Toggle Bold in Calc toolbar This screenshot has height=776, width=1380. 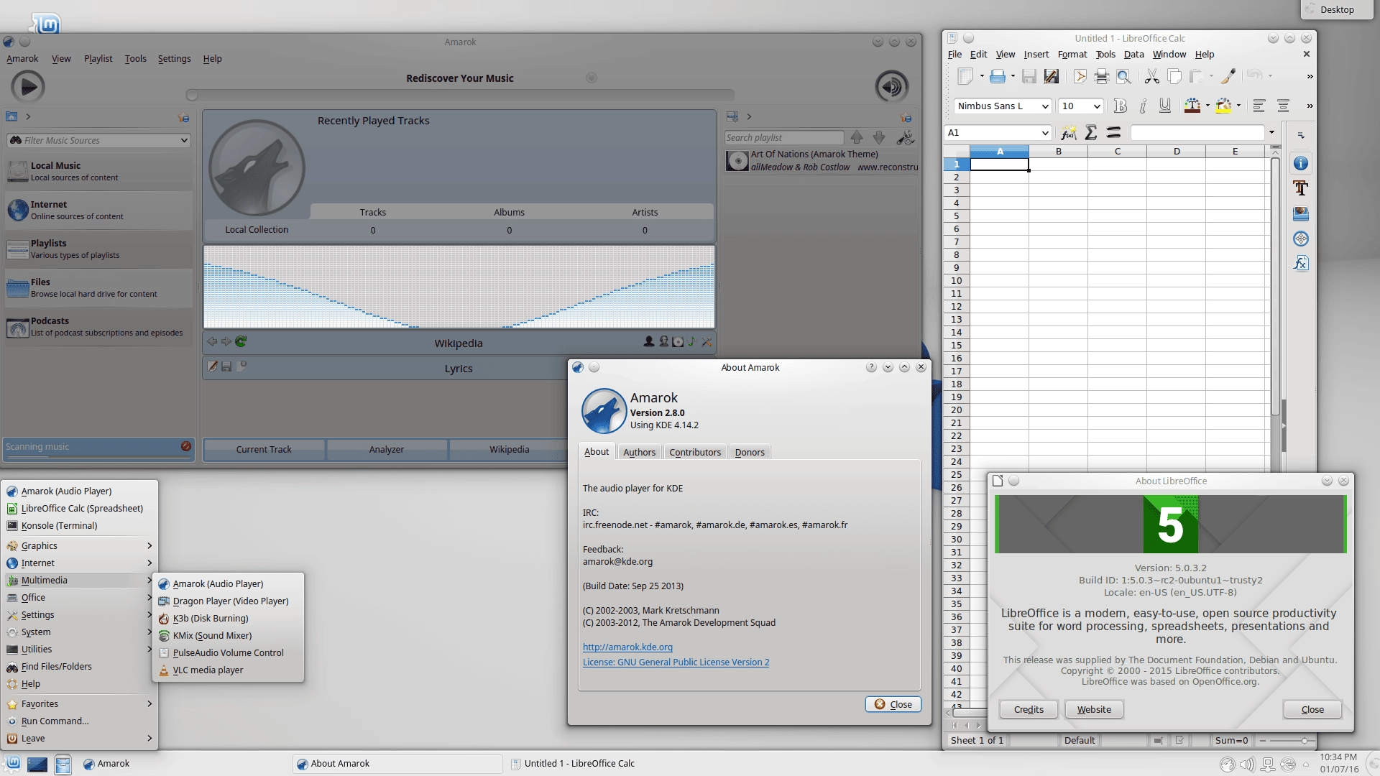(1119, 106)
